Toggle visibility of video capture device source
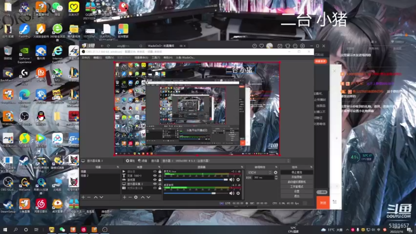The image size is (416, 234). click(155, 188)
